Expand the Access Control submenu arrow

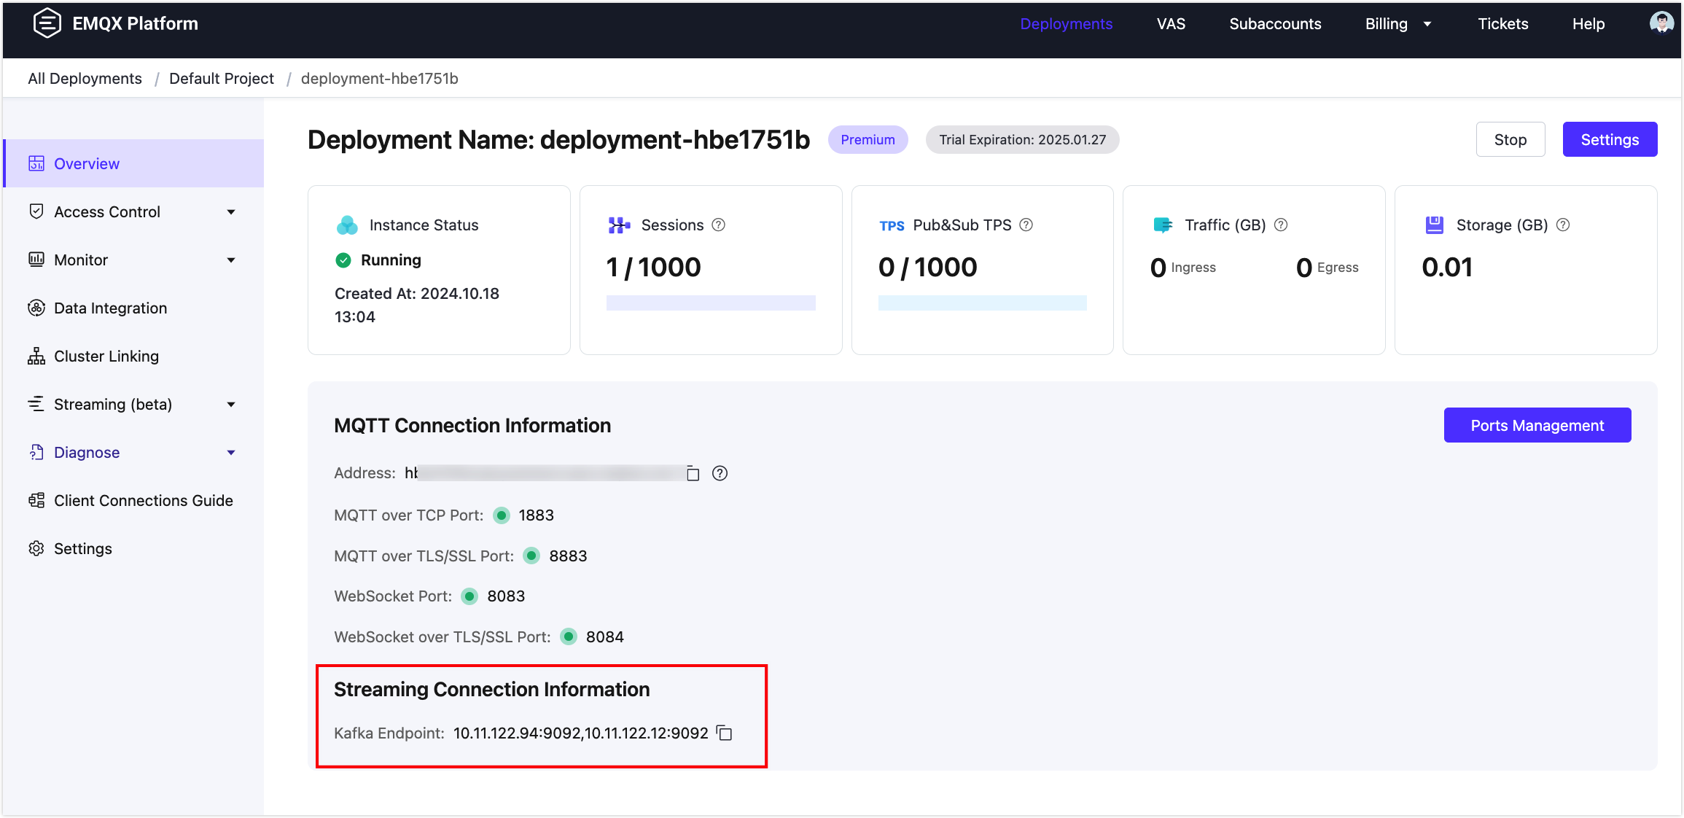click(231, 212)
